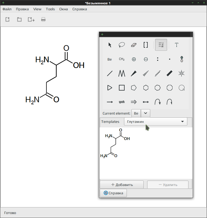Select the four-membered square ring tool
This screenshot has height=218, width=207.
tap(122, 88)
